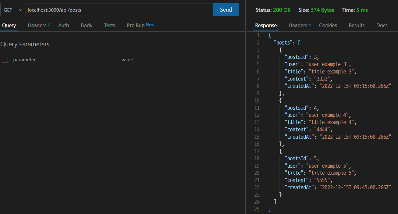
Task: Click the "postsId": 3 line
Action: 302,57
